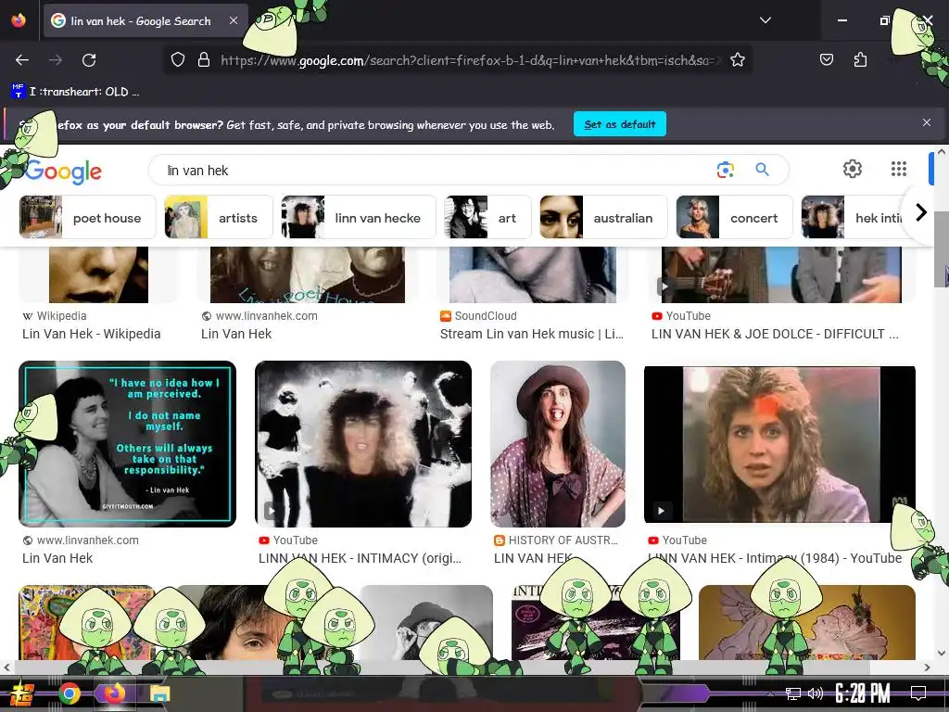Open Google Chrome from the taskbar
Screen dimensions: 949x712
(x=69, y=693)
